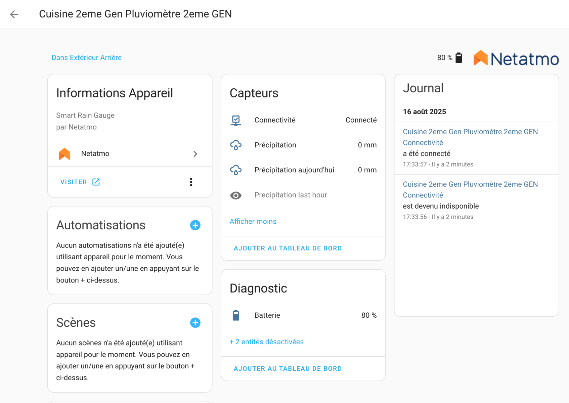Open the Netatmo integration row
This screenshot has width=569, height=403.
130,154
